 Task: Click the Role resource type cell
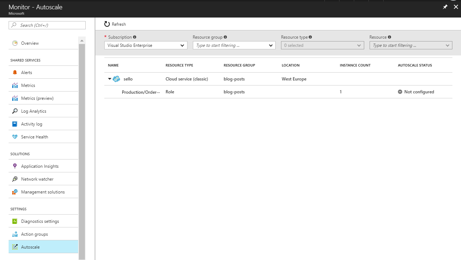(170, 92)
